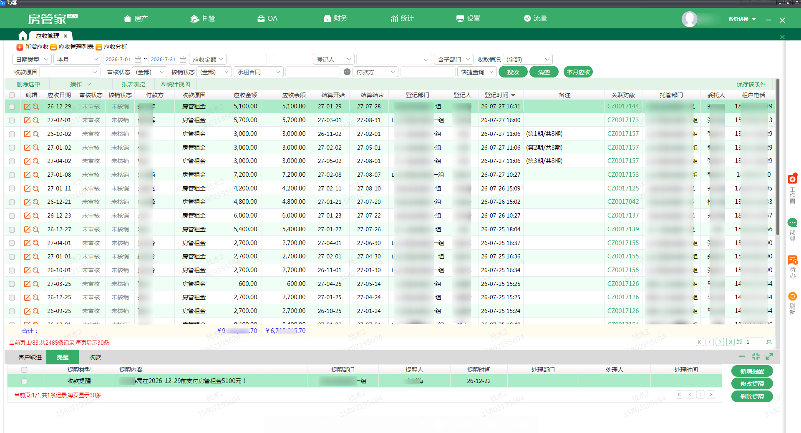Open contract link CZ0017144
The height and width of the screenshot is (433, 801).
click(623, 106)
